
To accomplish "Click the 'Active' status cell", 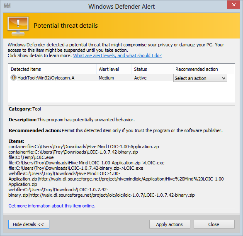I will [140, 78].
